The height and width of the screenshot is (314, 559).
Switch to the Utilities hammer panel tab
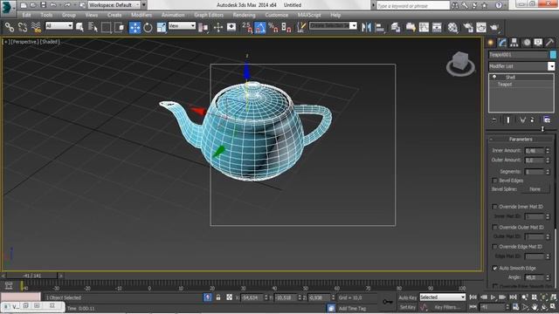(x=549, y=43)
